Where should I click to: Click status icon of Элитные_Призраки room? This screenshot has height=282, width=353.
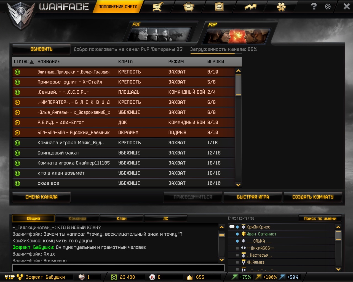click(17, 72)
